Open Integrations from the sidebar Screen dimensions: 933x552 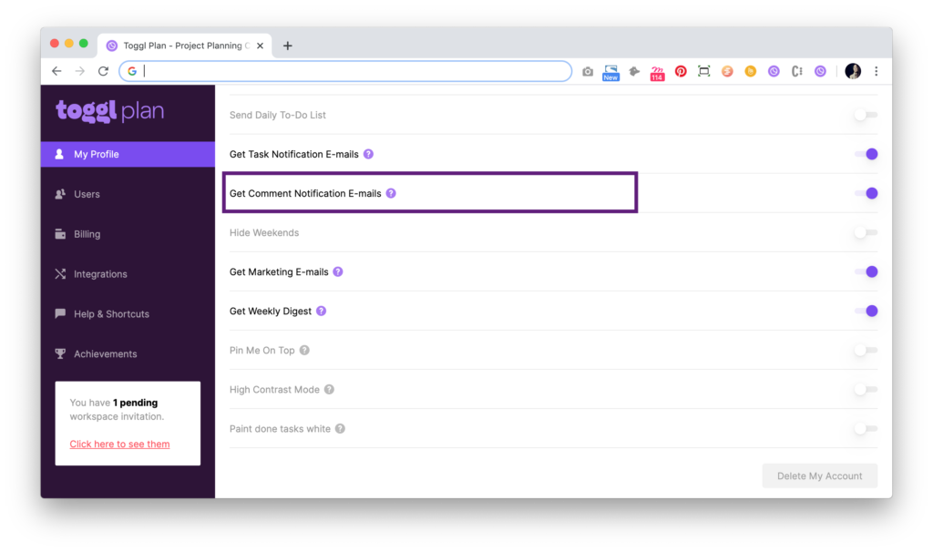point(100,274)
